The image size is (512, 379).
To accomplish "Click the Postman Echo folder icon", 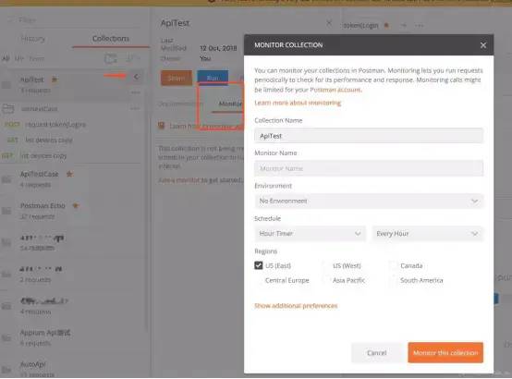I will [6, 211].
